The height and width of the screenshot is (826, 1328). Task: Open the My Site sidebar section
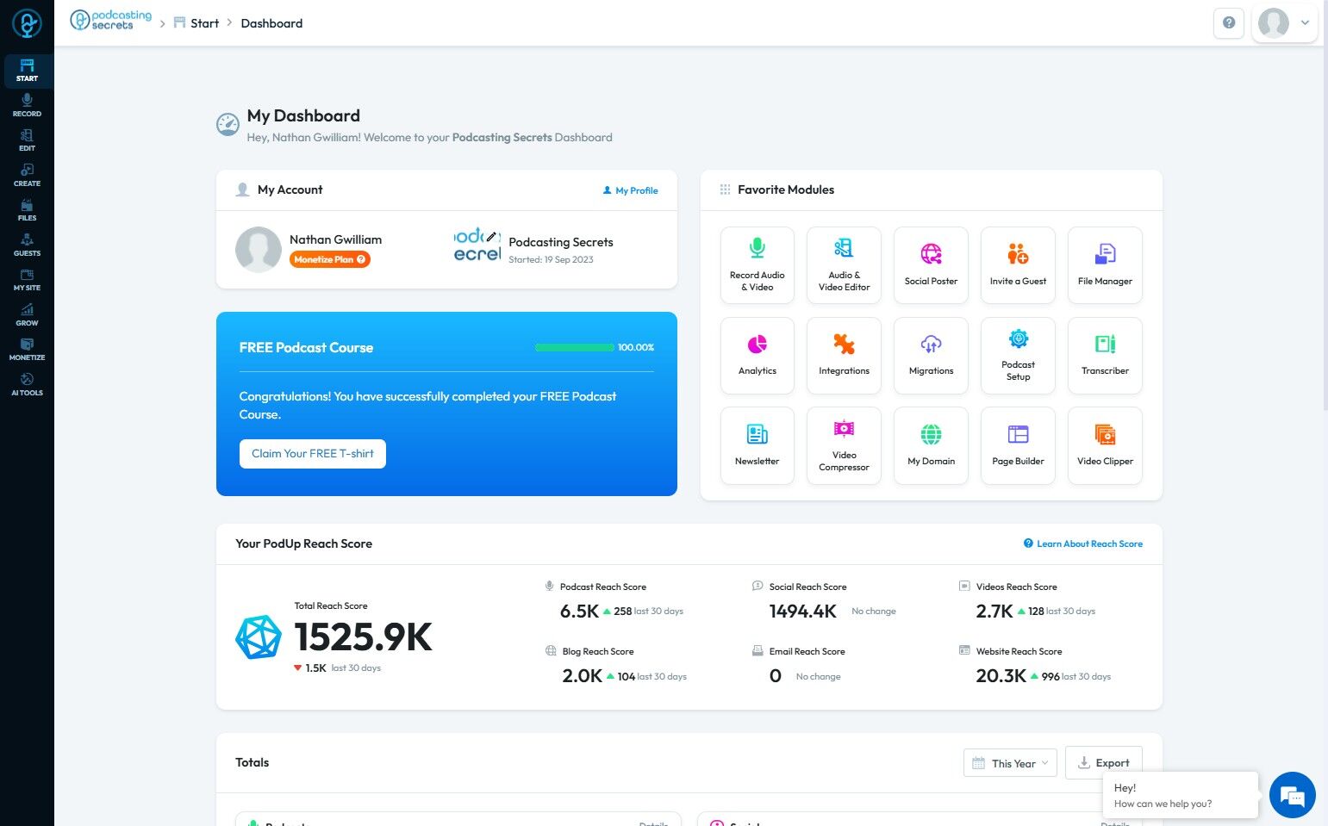[27, 280]
